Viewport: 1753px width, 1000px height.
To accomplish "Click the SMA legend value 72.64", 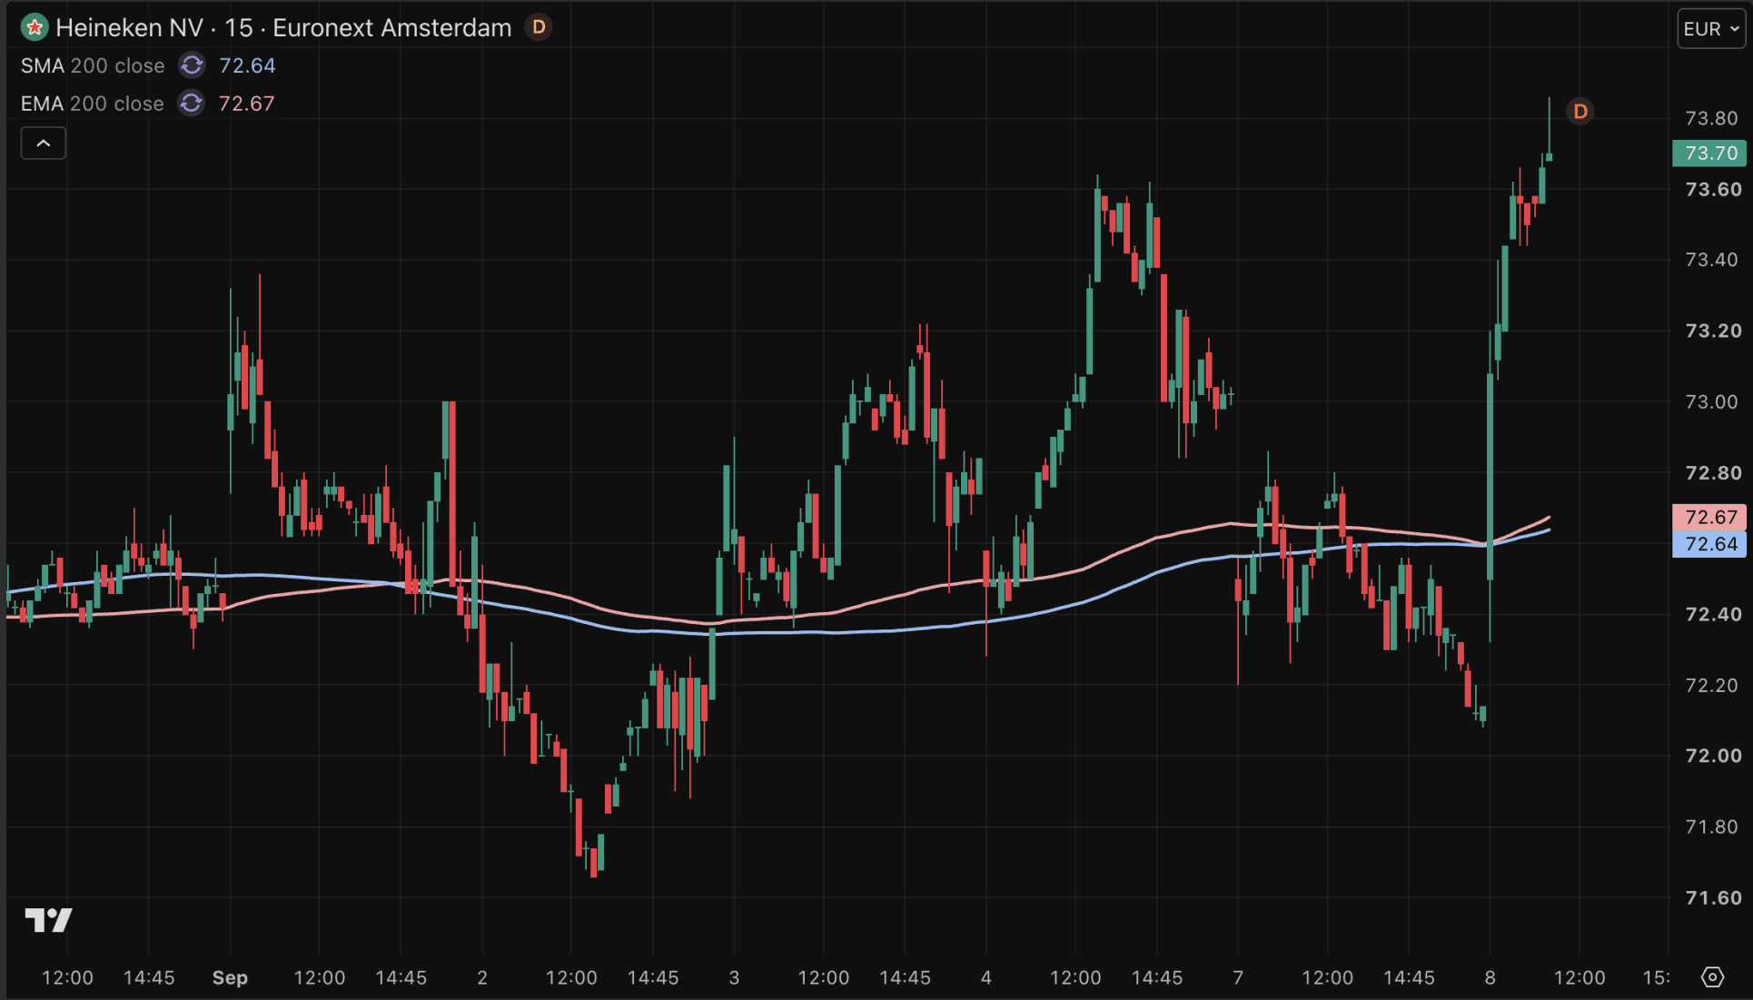I will coord(247,65).
